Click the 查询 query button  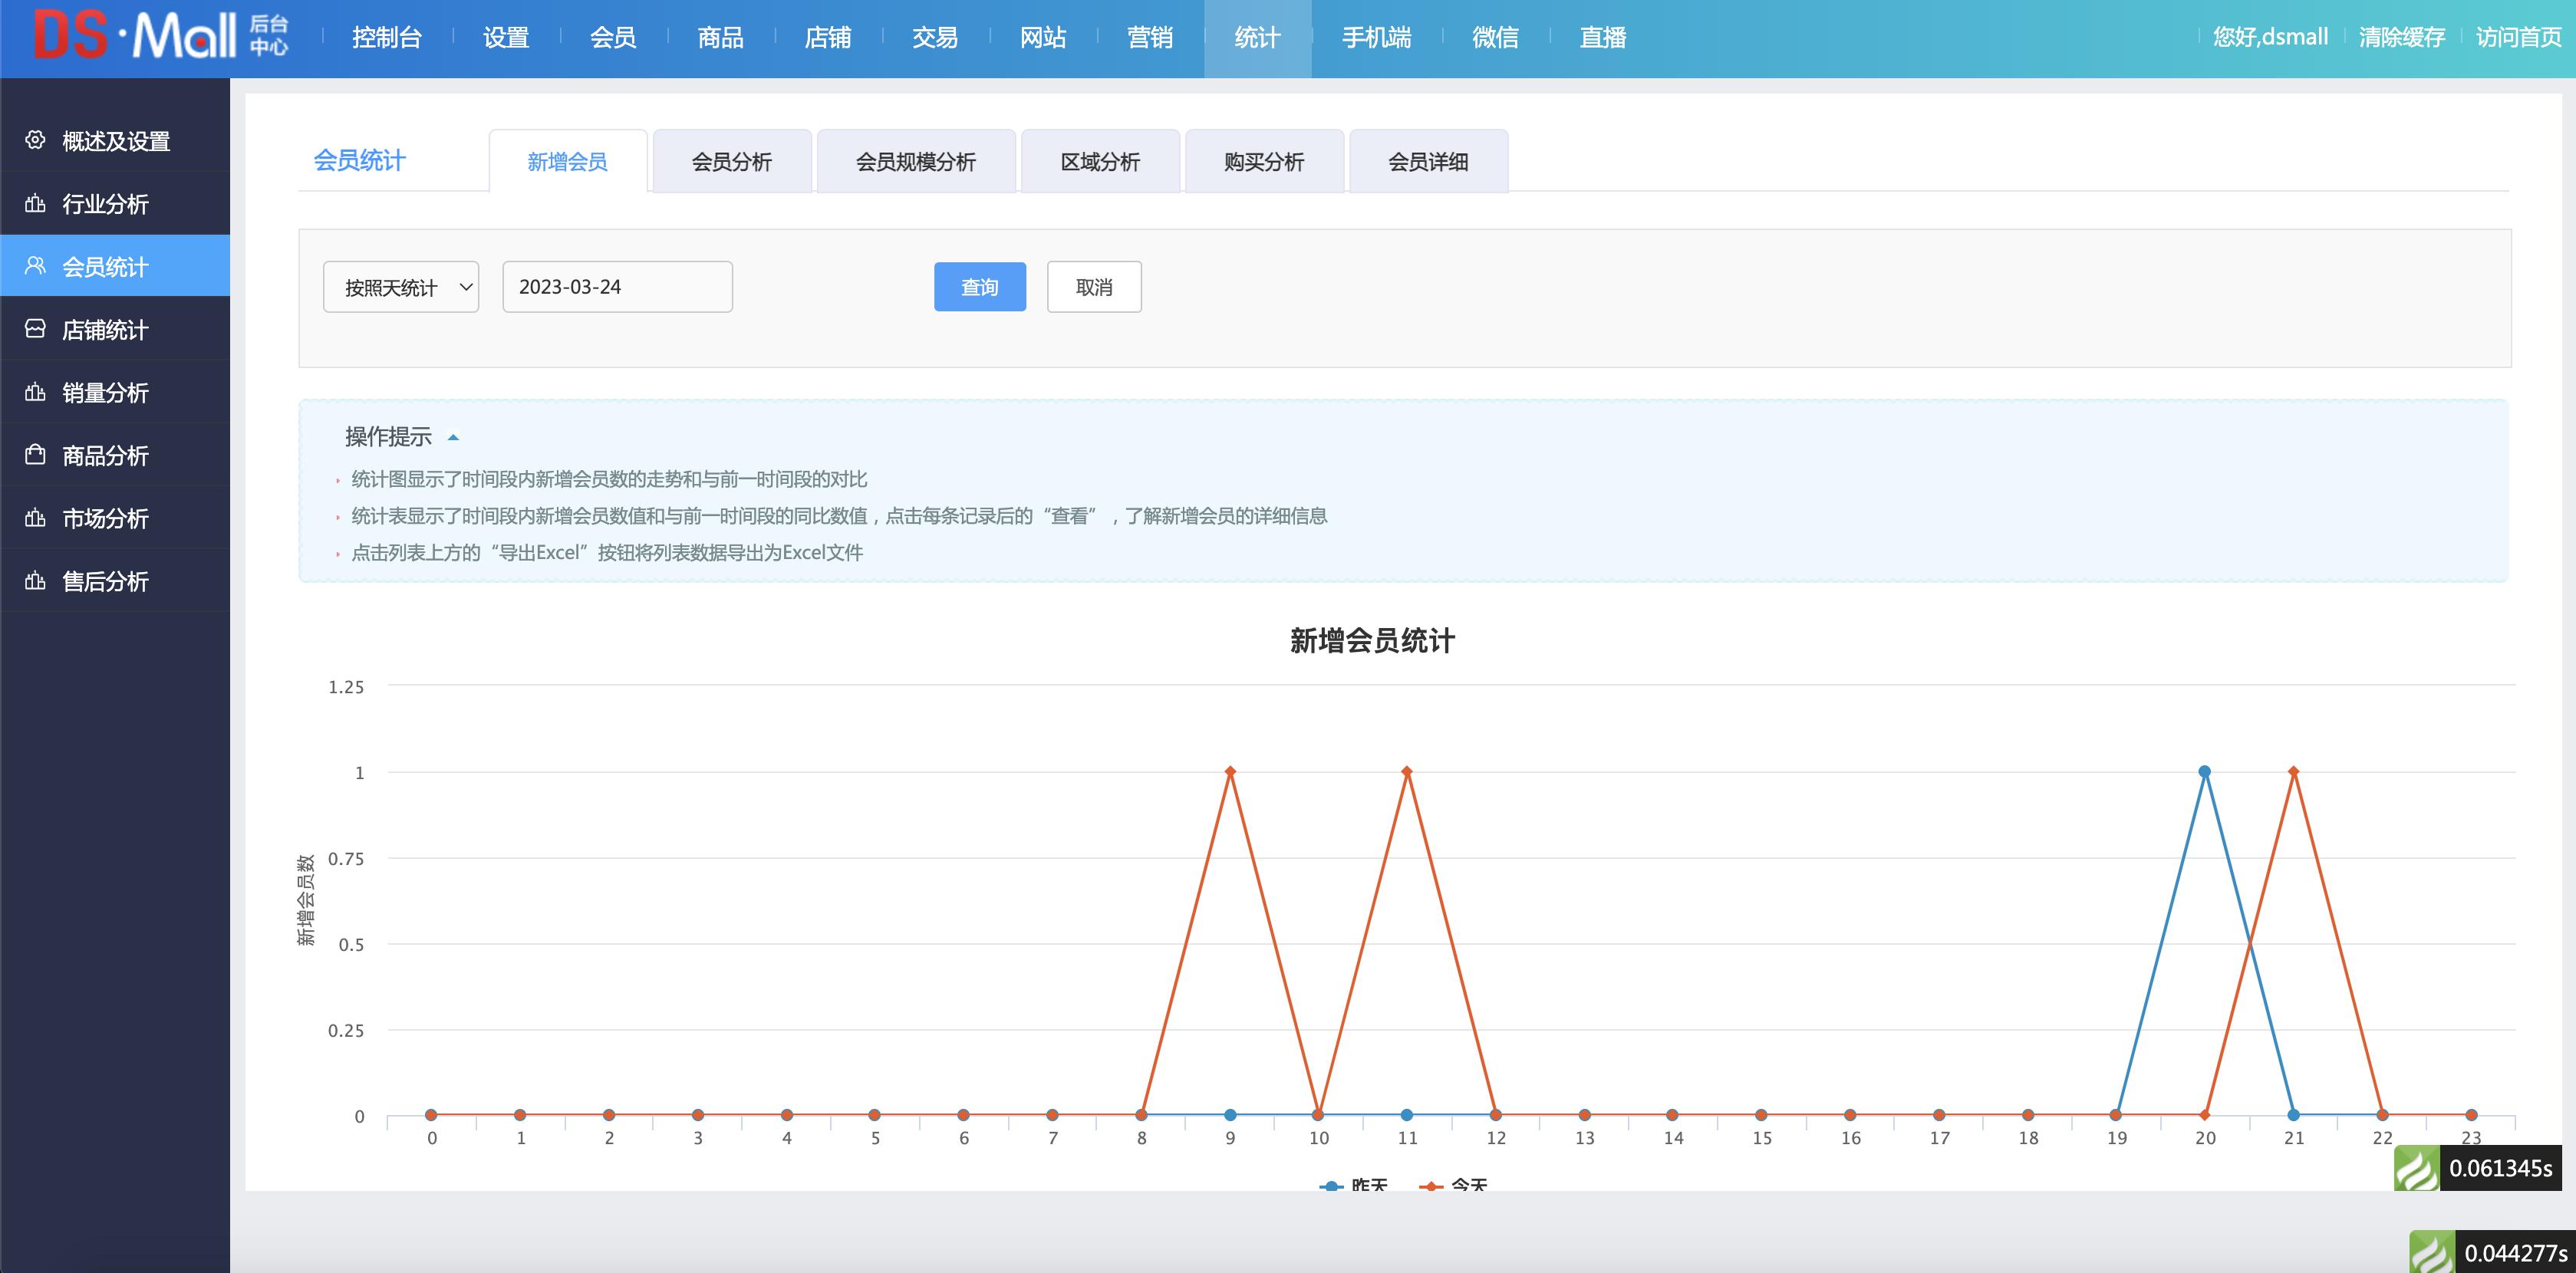coord(980,287)
